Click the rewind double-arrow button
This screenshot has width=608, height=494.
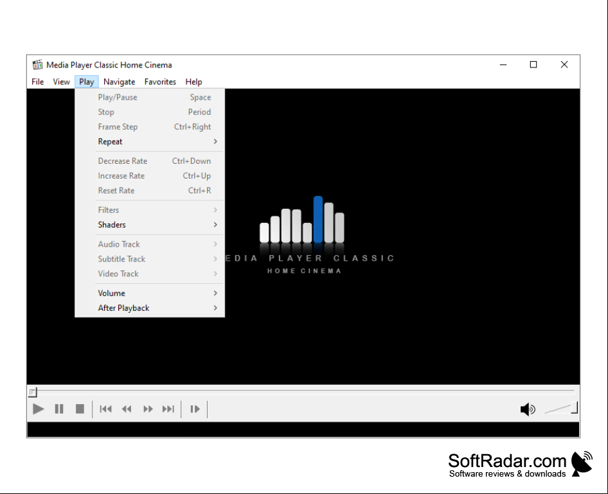coord(127,409)
